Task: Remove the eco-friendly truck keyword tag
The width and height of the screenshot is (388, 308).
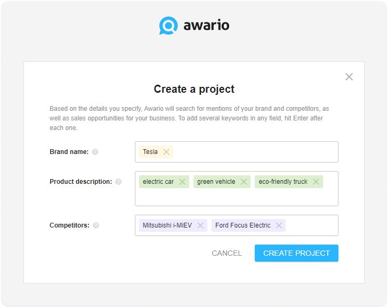Action: tap(316, 182)
